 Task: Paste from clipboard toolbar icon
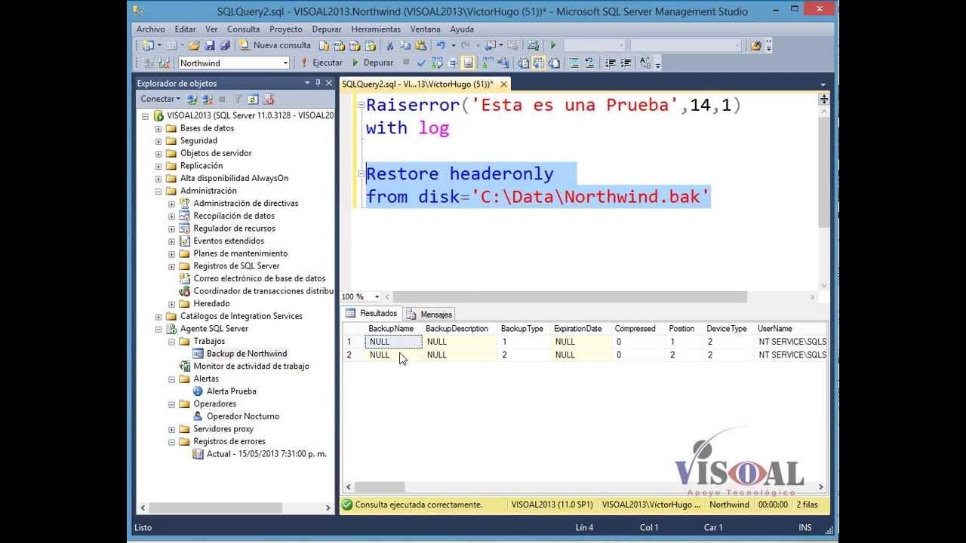click(x=420, y=45)
